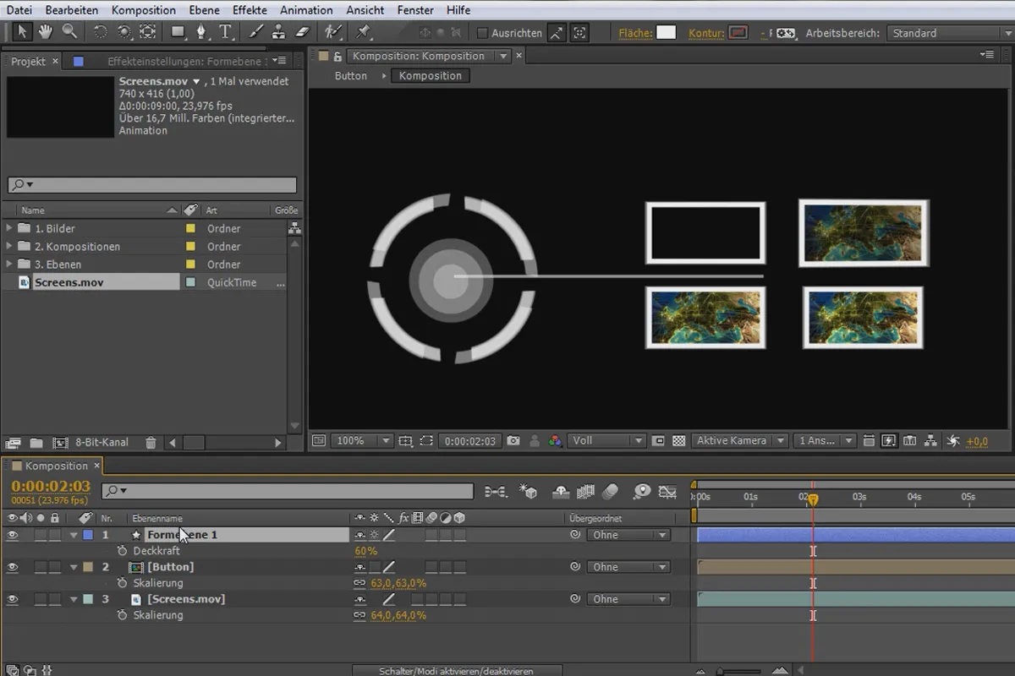This screenshot has width=1015, height=676.
Task: Click the delete trash icon in Projekt panel
Action: [151, 443]
